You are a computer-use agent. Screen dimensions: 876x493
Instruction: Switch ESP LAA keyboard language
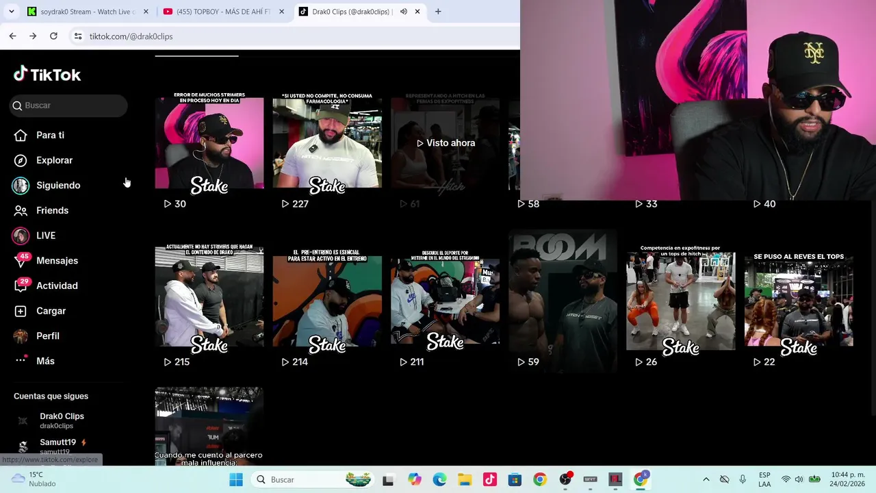pos(764,479)
